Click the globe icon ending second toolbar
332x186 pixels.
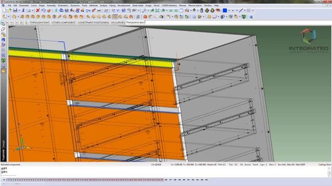coord(251,17)
